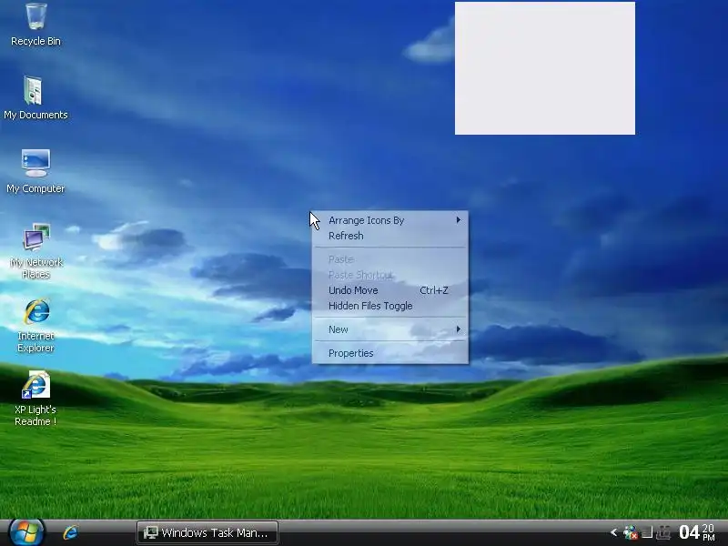Viewport: 728px width, 546px height.
Task: Open Windows Task Manager from the taskbar
Action: click(x=207, y=532)
